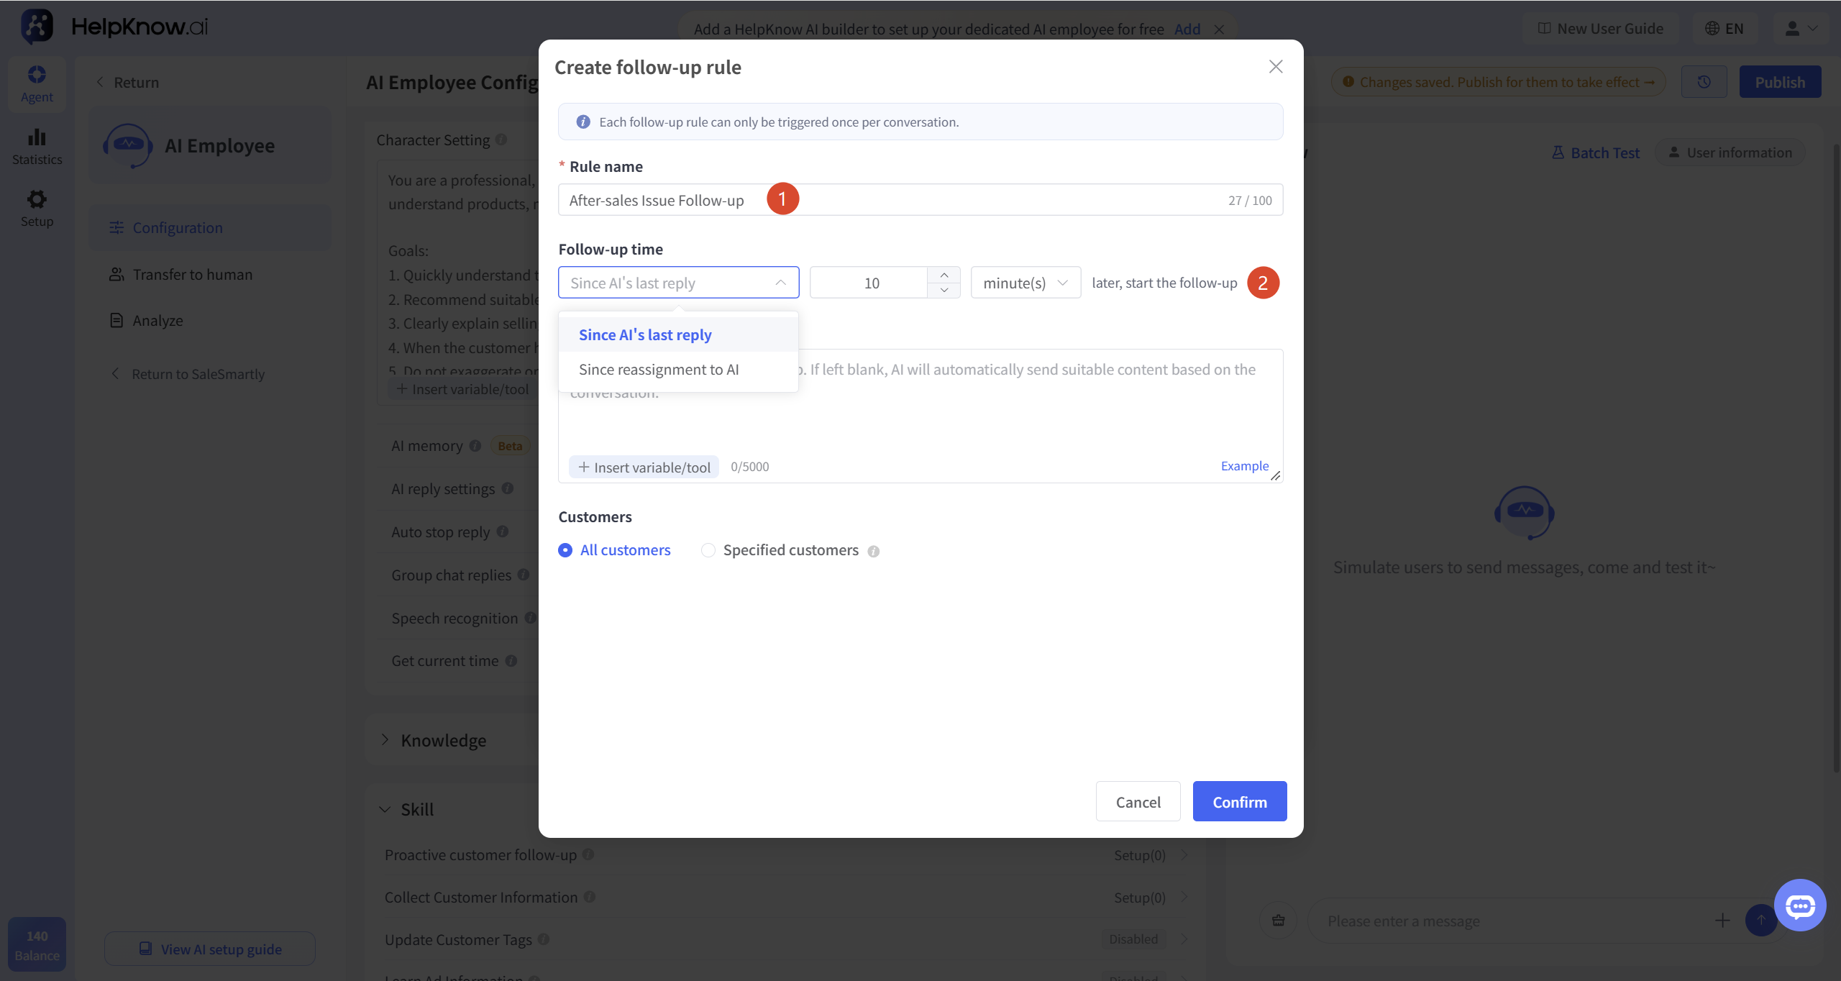
Task: Click the Rule name input field
Action: pos(920,200)
